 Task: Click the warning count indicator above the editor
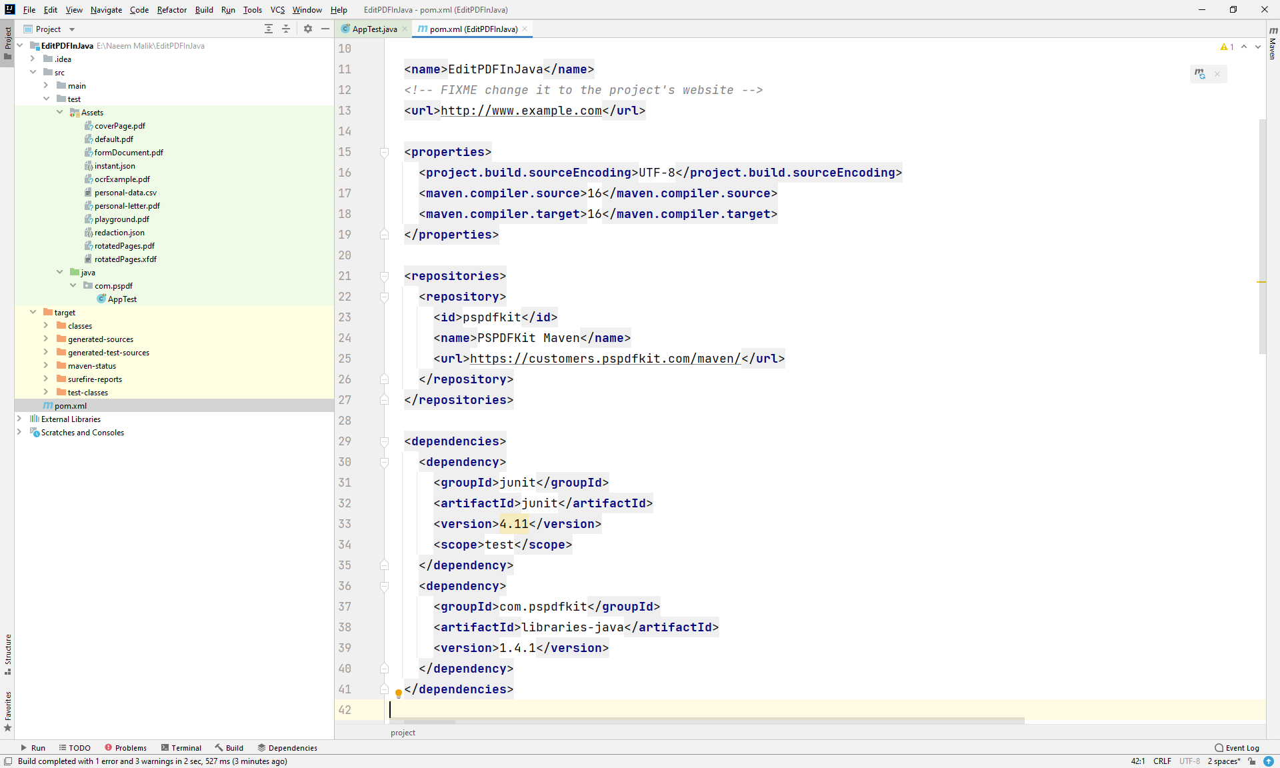point(1227,47)
